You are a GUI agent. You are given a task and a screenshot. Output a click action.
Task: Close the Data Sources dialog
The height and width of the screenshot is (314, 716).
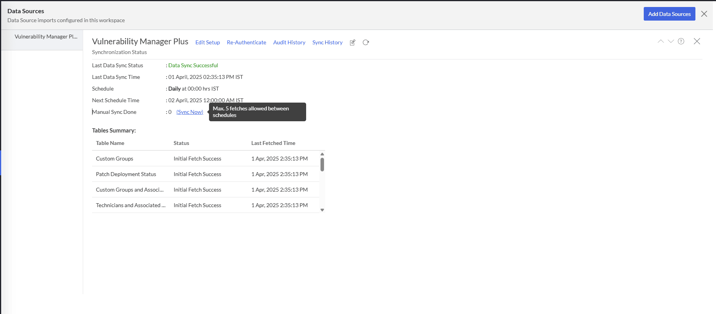(704, 14)
